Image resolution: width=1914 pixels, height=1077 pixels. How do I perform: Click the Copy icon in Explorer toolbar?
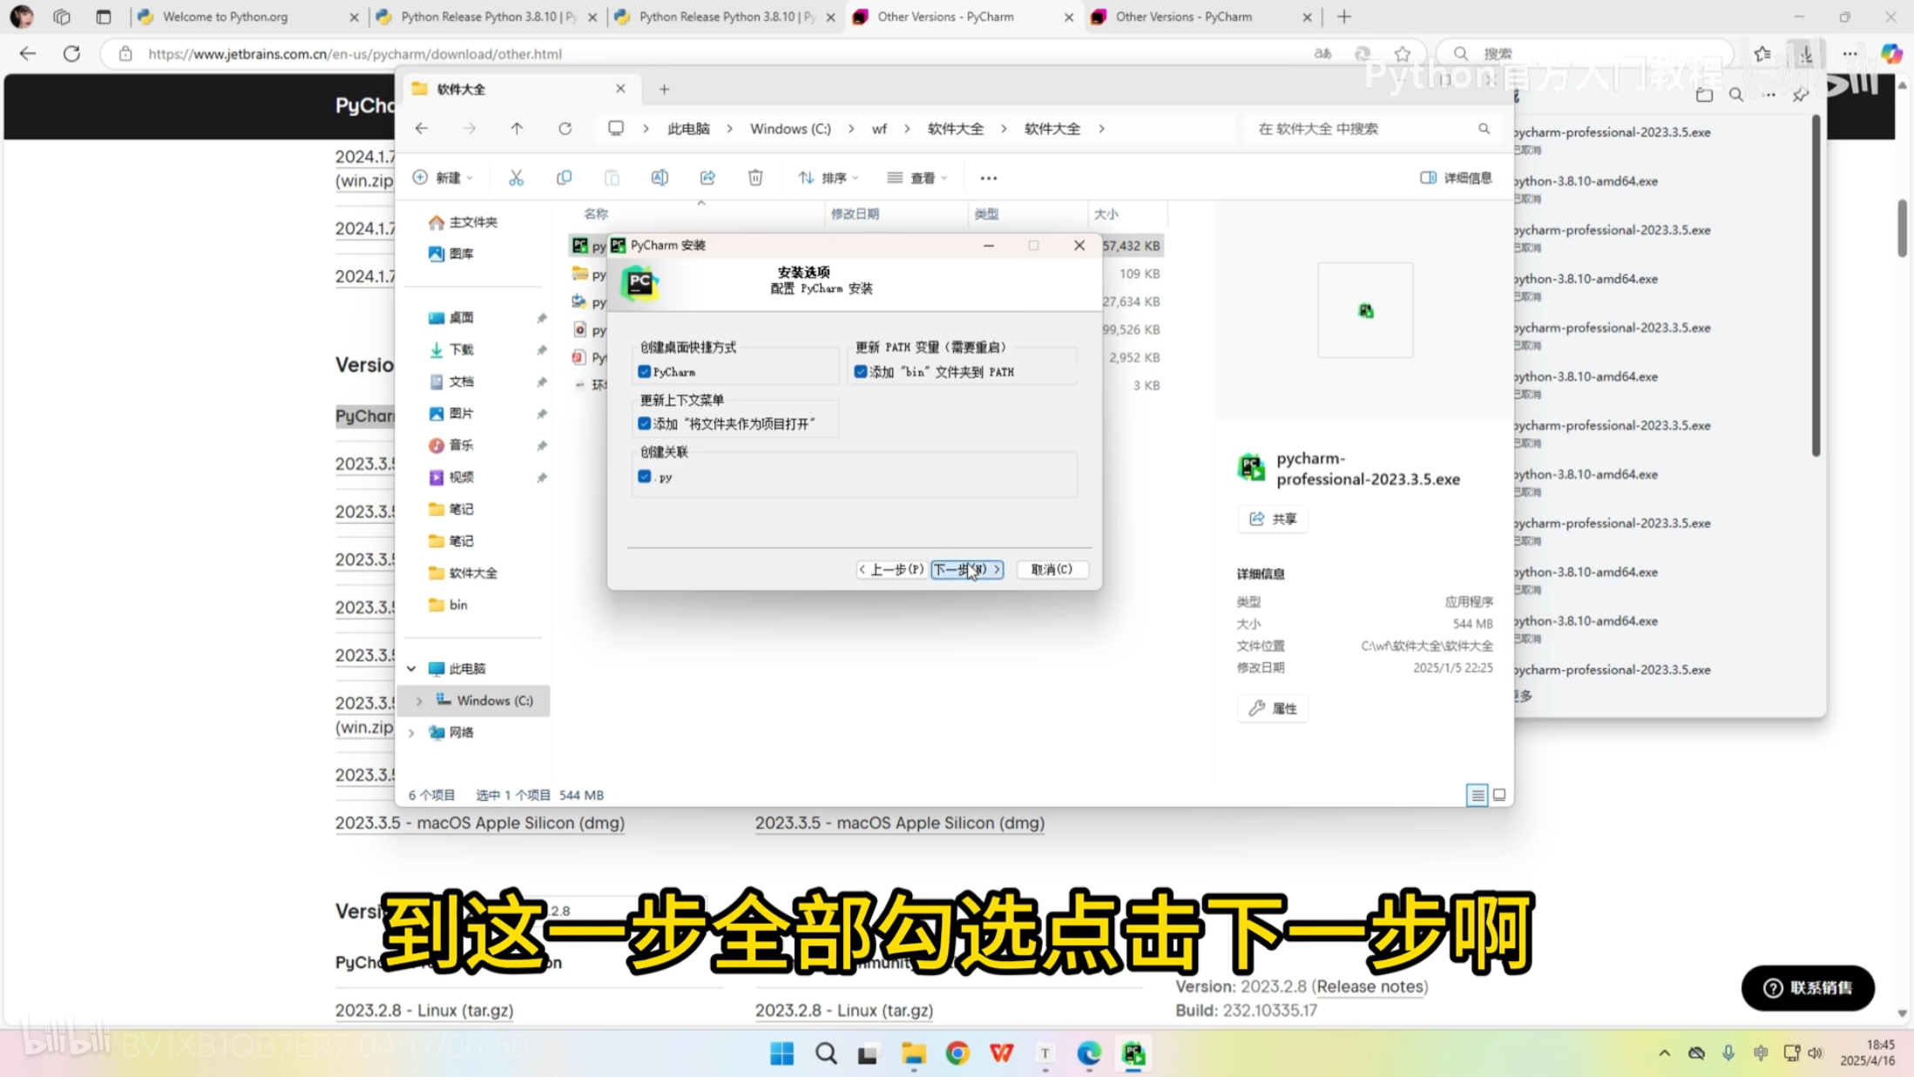click(564, 177)
